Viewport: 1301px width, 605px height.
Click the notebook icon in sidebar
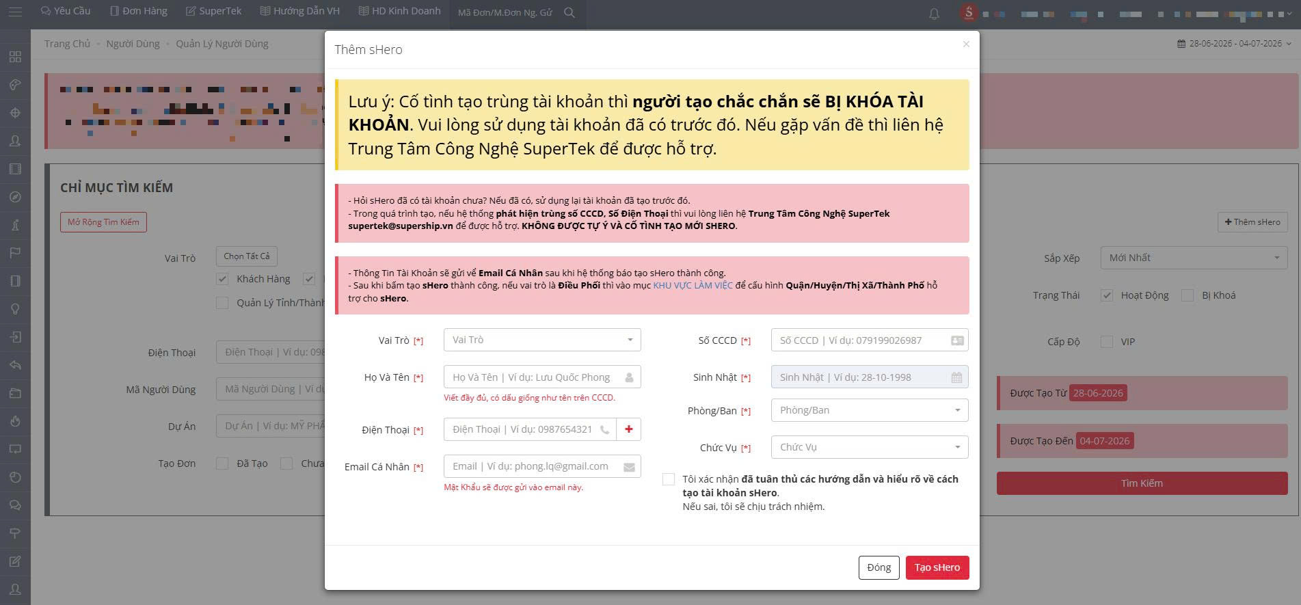pyautogui.click(x=15, y=281)
